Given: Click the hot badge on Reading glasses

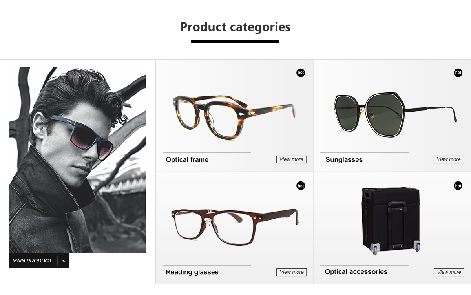Looking at the screenshot, I should coord(301,186).
